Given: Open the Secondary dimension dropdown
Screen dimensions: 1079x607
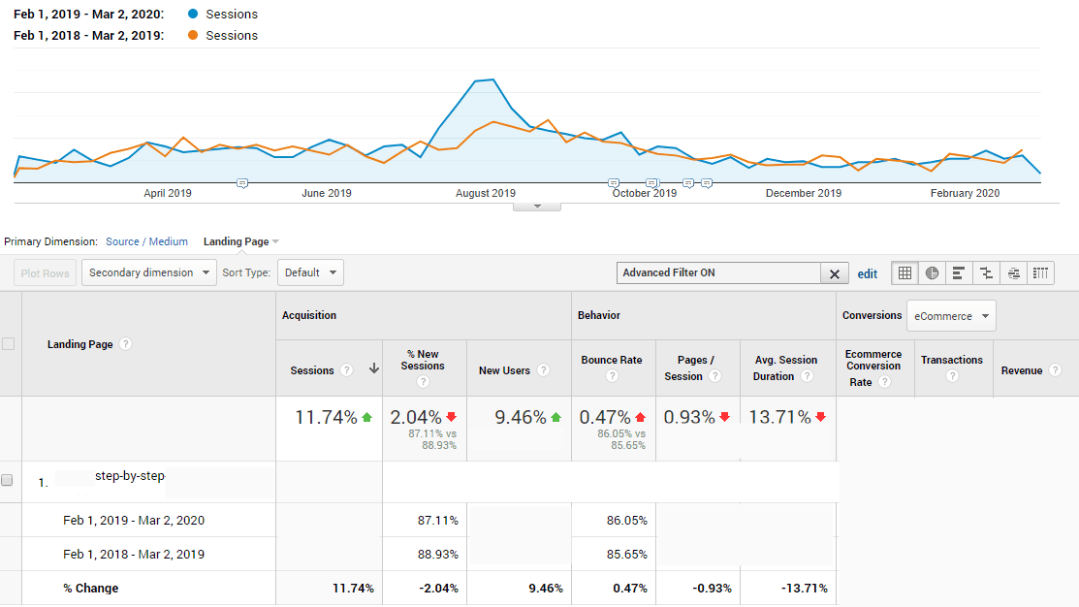Looking at the screenshot, I should tap(149, 272).
